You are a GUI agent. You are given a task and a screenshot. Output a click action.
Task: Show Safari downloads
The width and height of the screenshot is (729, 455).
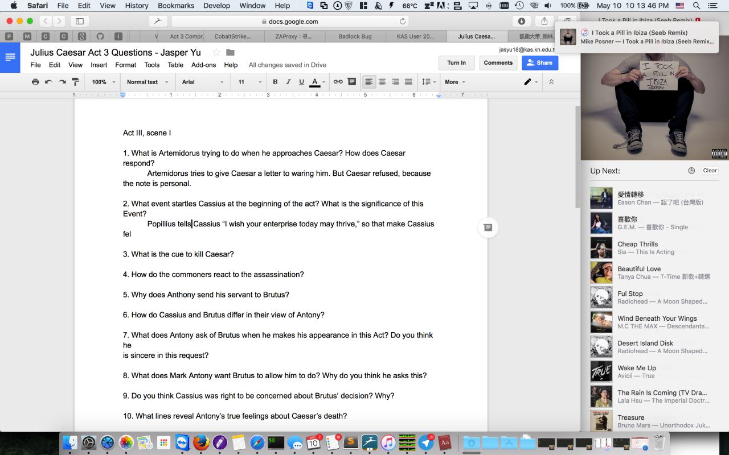click(x=522, y=21)
